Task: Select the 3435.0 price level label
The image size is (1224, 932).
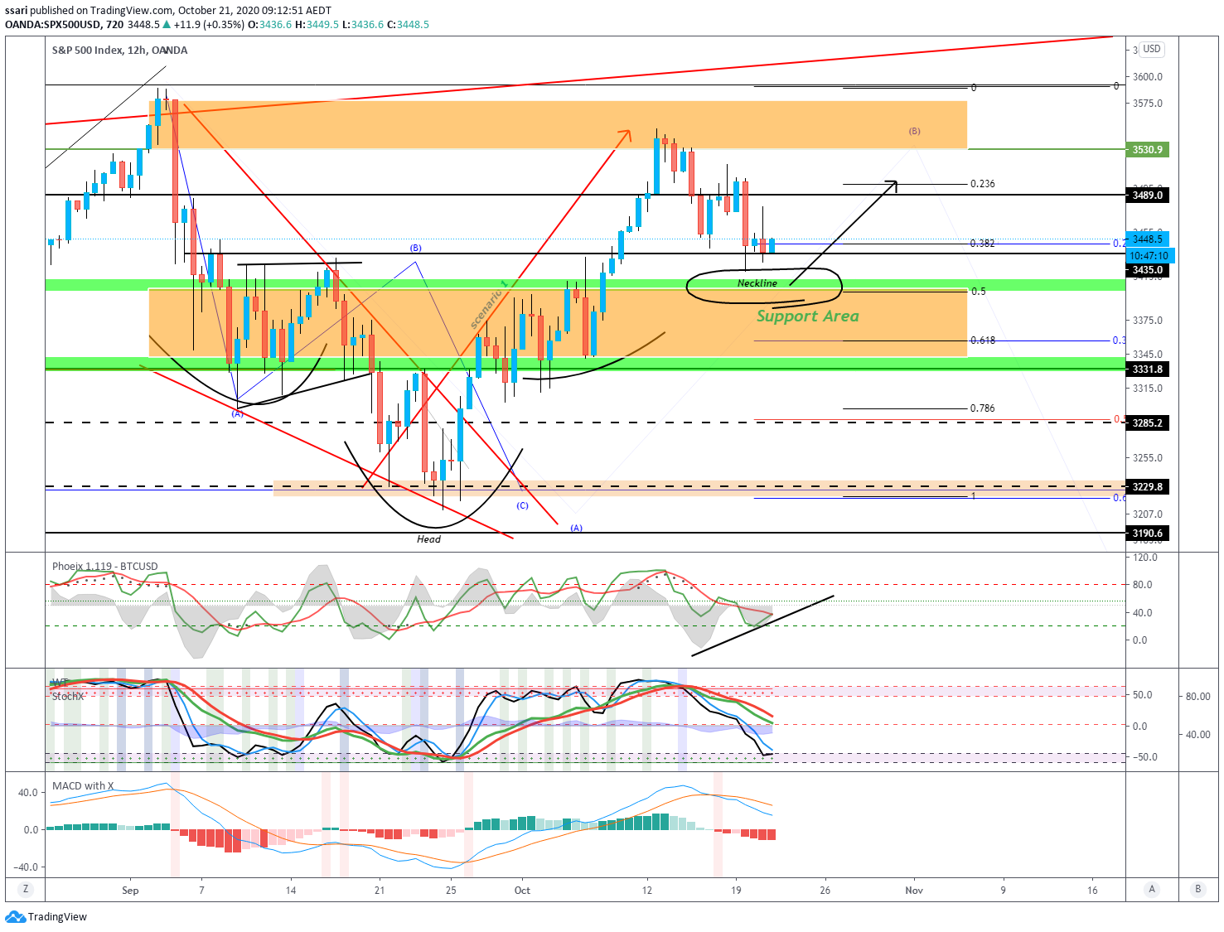Action: click(1147, 270)
